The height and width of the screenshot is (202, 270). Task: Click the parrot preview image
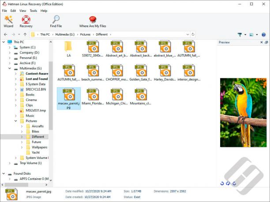[x=243, y=113]
